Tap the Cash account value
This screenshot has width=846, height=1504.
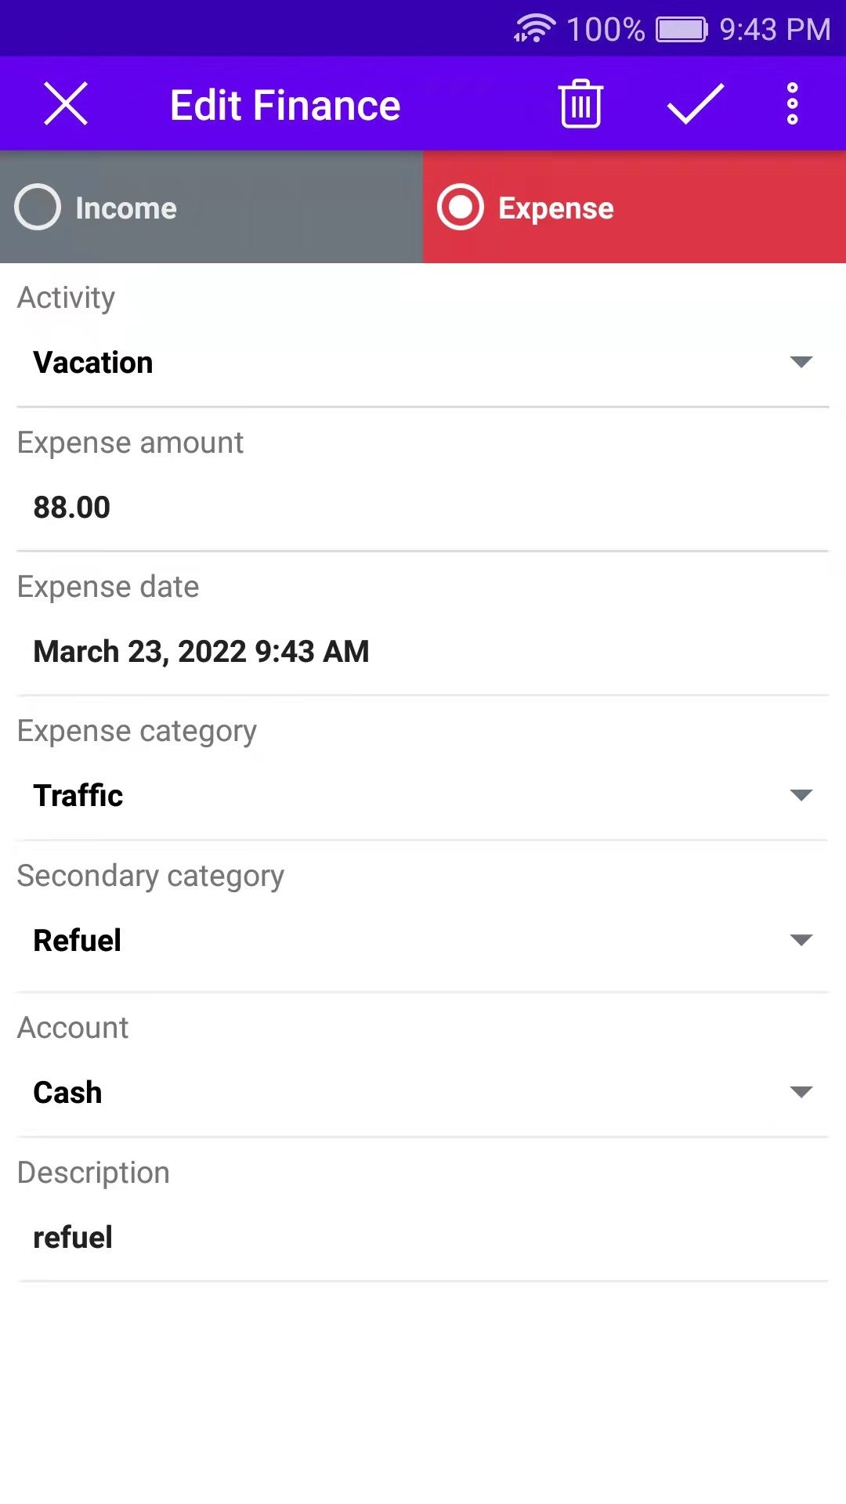pos(67,1093)
